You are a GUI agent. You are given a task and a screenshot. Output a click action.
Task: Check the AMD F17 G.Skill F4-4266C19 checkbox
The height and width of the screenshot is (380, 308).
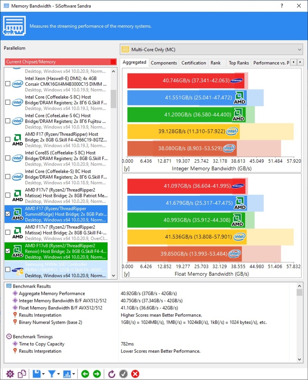click(8, 140)
